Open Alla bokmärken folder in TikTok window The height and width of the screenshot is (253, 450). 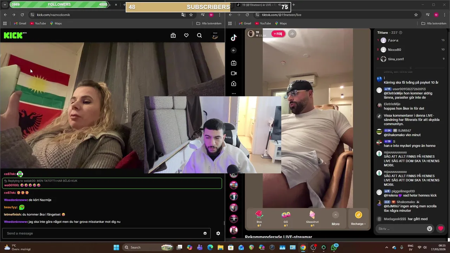(x=434, y=24)
